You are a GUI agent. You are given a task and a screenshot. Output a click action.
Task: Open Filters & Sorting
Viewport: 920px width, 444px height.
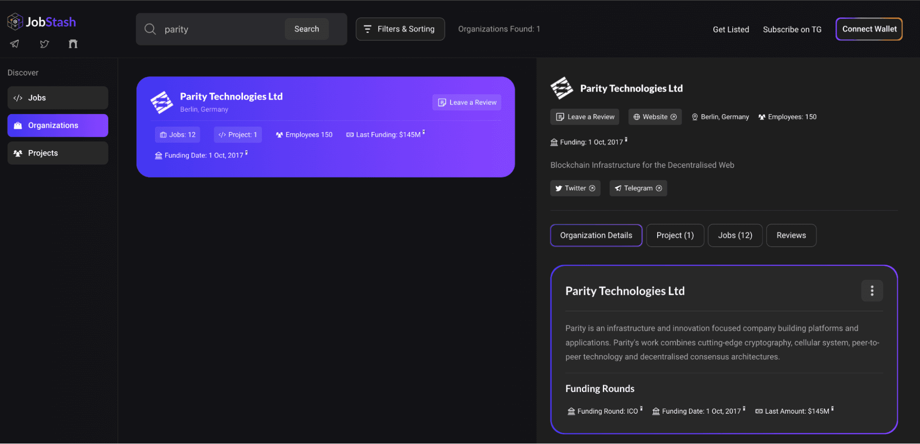tap(400, 29)
